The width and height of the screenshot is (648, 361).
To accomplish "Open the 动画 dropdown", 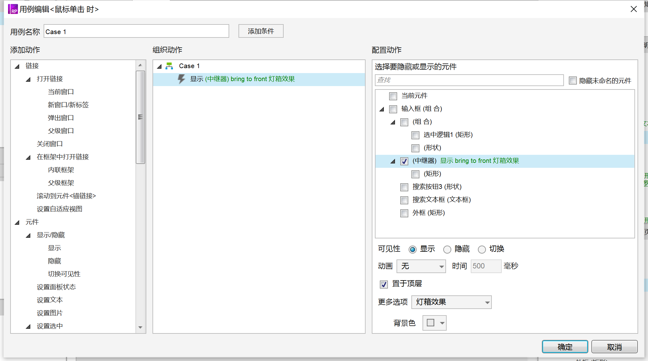I will [421, 266].
